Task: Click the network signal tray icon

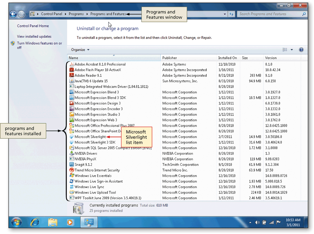Action: coord(271,222)
